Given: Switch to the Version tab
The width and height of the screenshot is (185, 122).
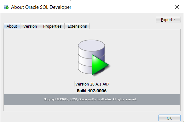Looking at the screenshot, I should (x=30, y=26).
